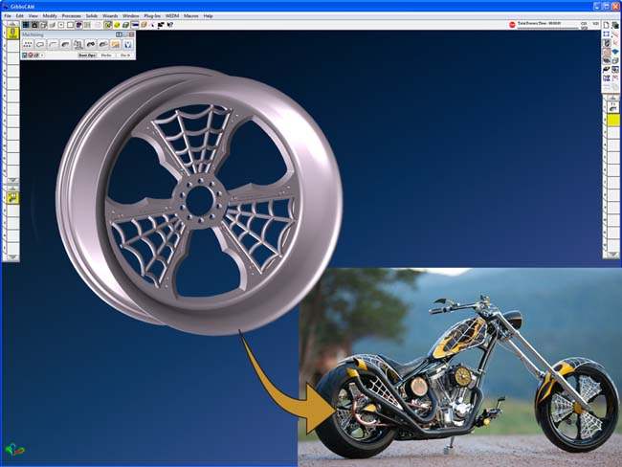
Task: Select the sixth dark surface icon in Machining palette
Action: (x=91, y=44)
